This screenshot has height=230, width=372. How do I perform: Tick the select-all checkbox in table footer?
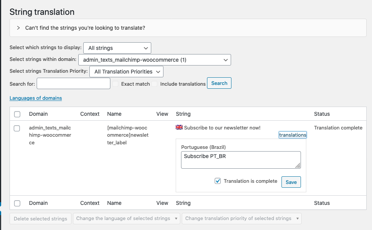17,203
